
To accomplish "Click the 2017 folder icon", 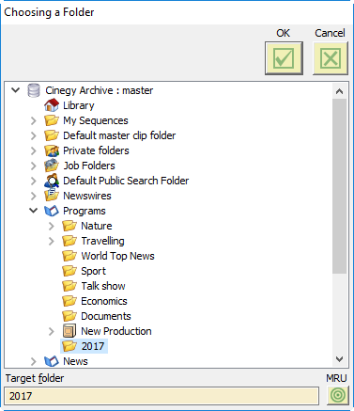I will click(x=69, y=346).
